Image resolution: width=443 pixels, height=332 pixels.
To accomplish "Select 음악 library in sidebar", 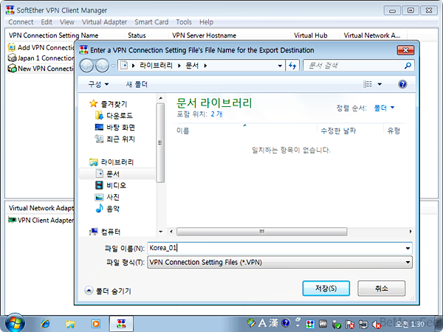I will (107, 209).
